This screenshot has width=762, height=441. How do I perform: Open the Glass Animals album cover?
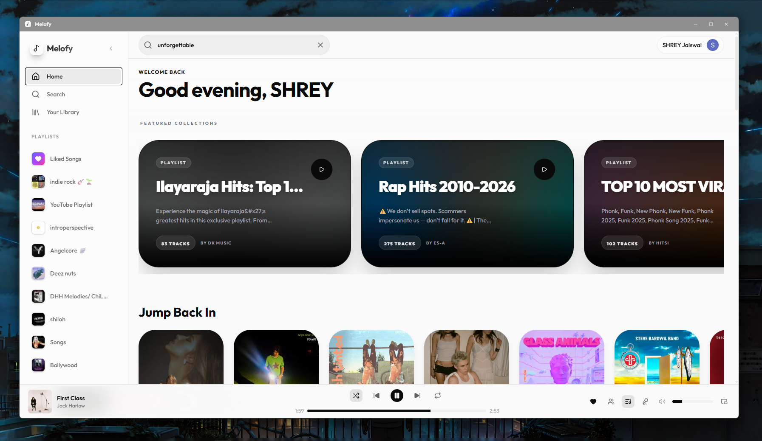(x=562, y=357)
